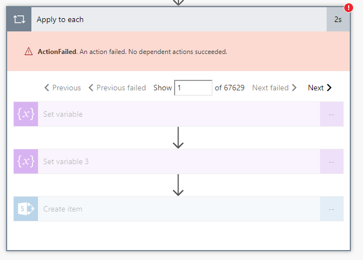The width and height of the screenshot is (363, 260).
Task: Click the warning triangle icon
Action: click(29, 51)
